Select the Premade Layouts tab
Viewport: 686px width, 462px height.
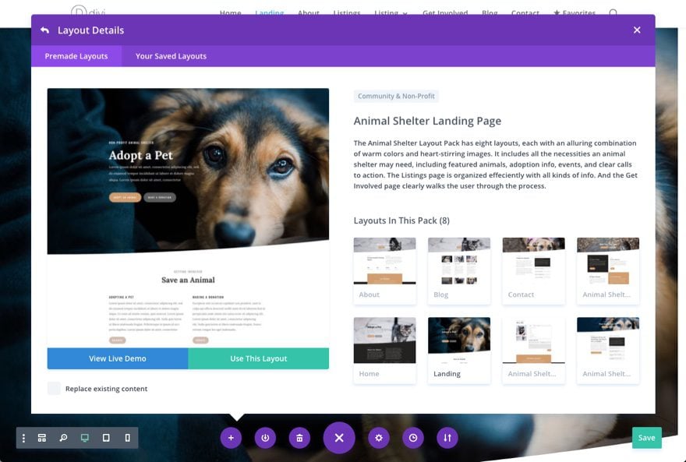76,56
